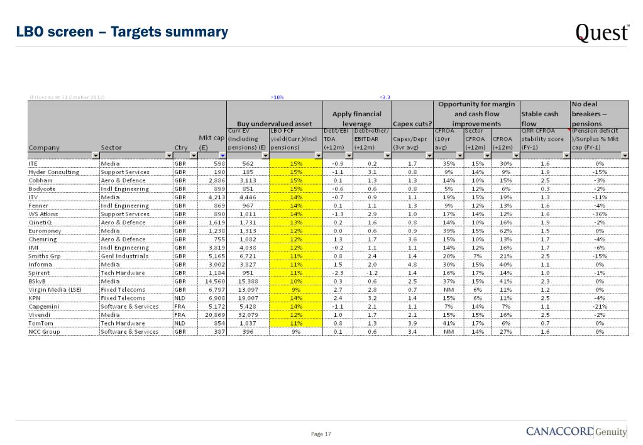643x445 pixels.
Task: Click the Apply financial leverage header
Action: [357, 119]
